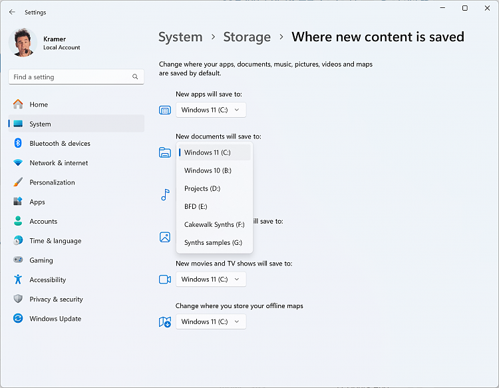Open Accessibility settings
This screenshot has height=388, width=499.
click(x=76, y=280)
